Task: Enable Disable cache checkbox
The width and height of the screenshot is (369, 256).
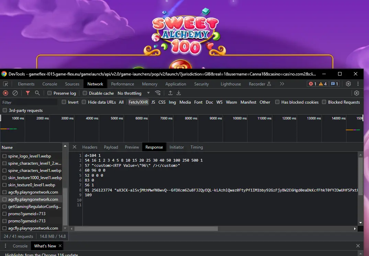Action: tap(85, 93)
